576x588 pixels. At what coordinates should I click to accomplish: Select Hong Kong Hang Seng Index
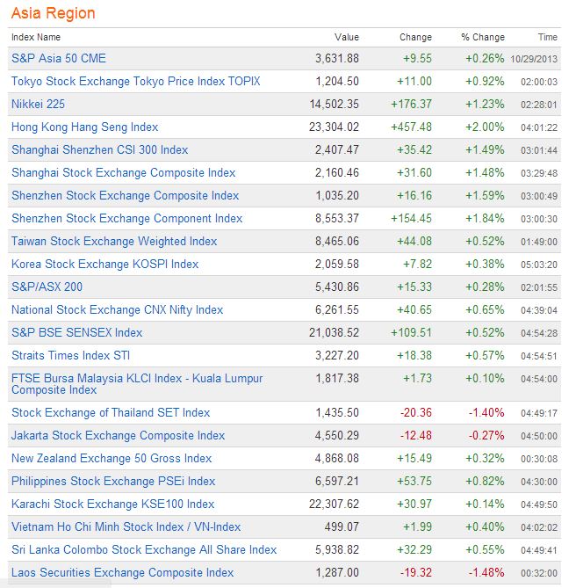(84, 127)
